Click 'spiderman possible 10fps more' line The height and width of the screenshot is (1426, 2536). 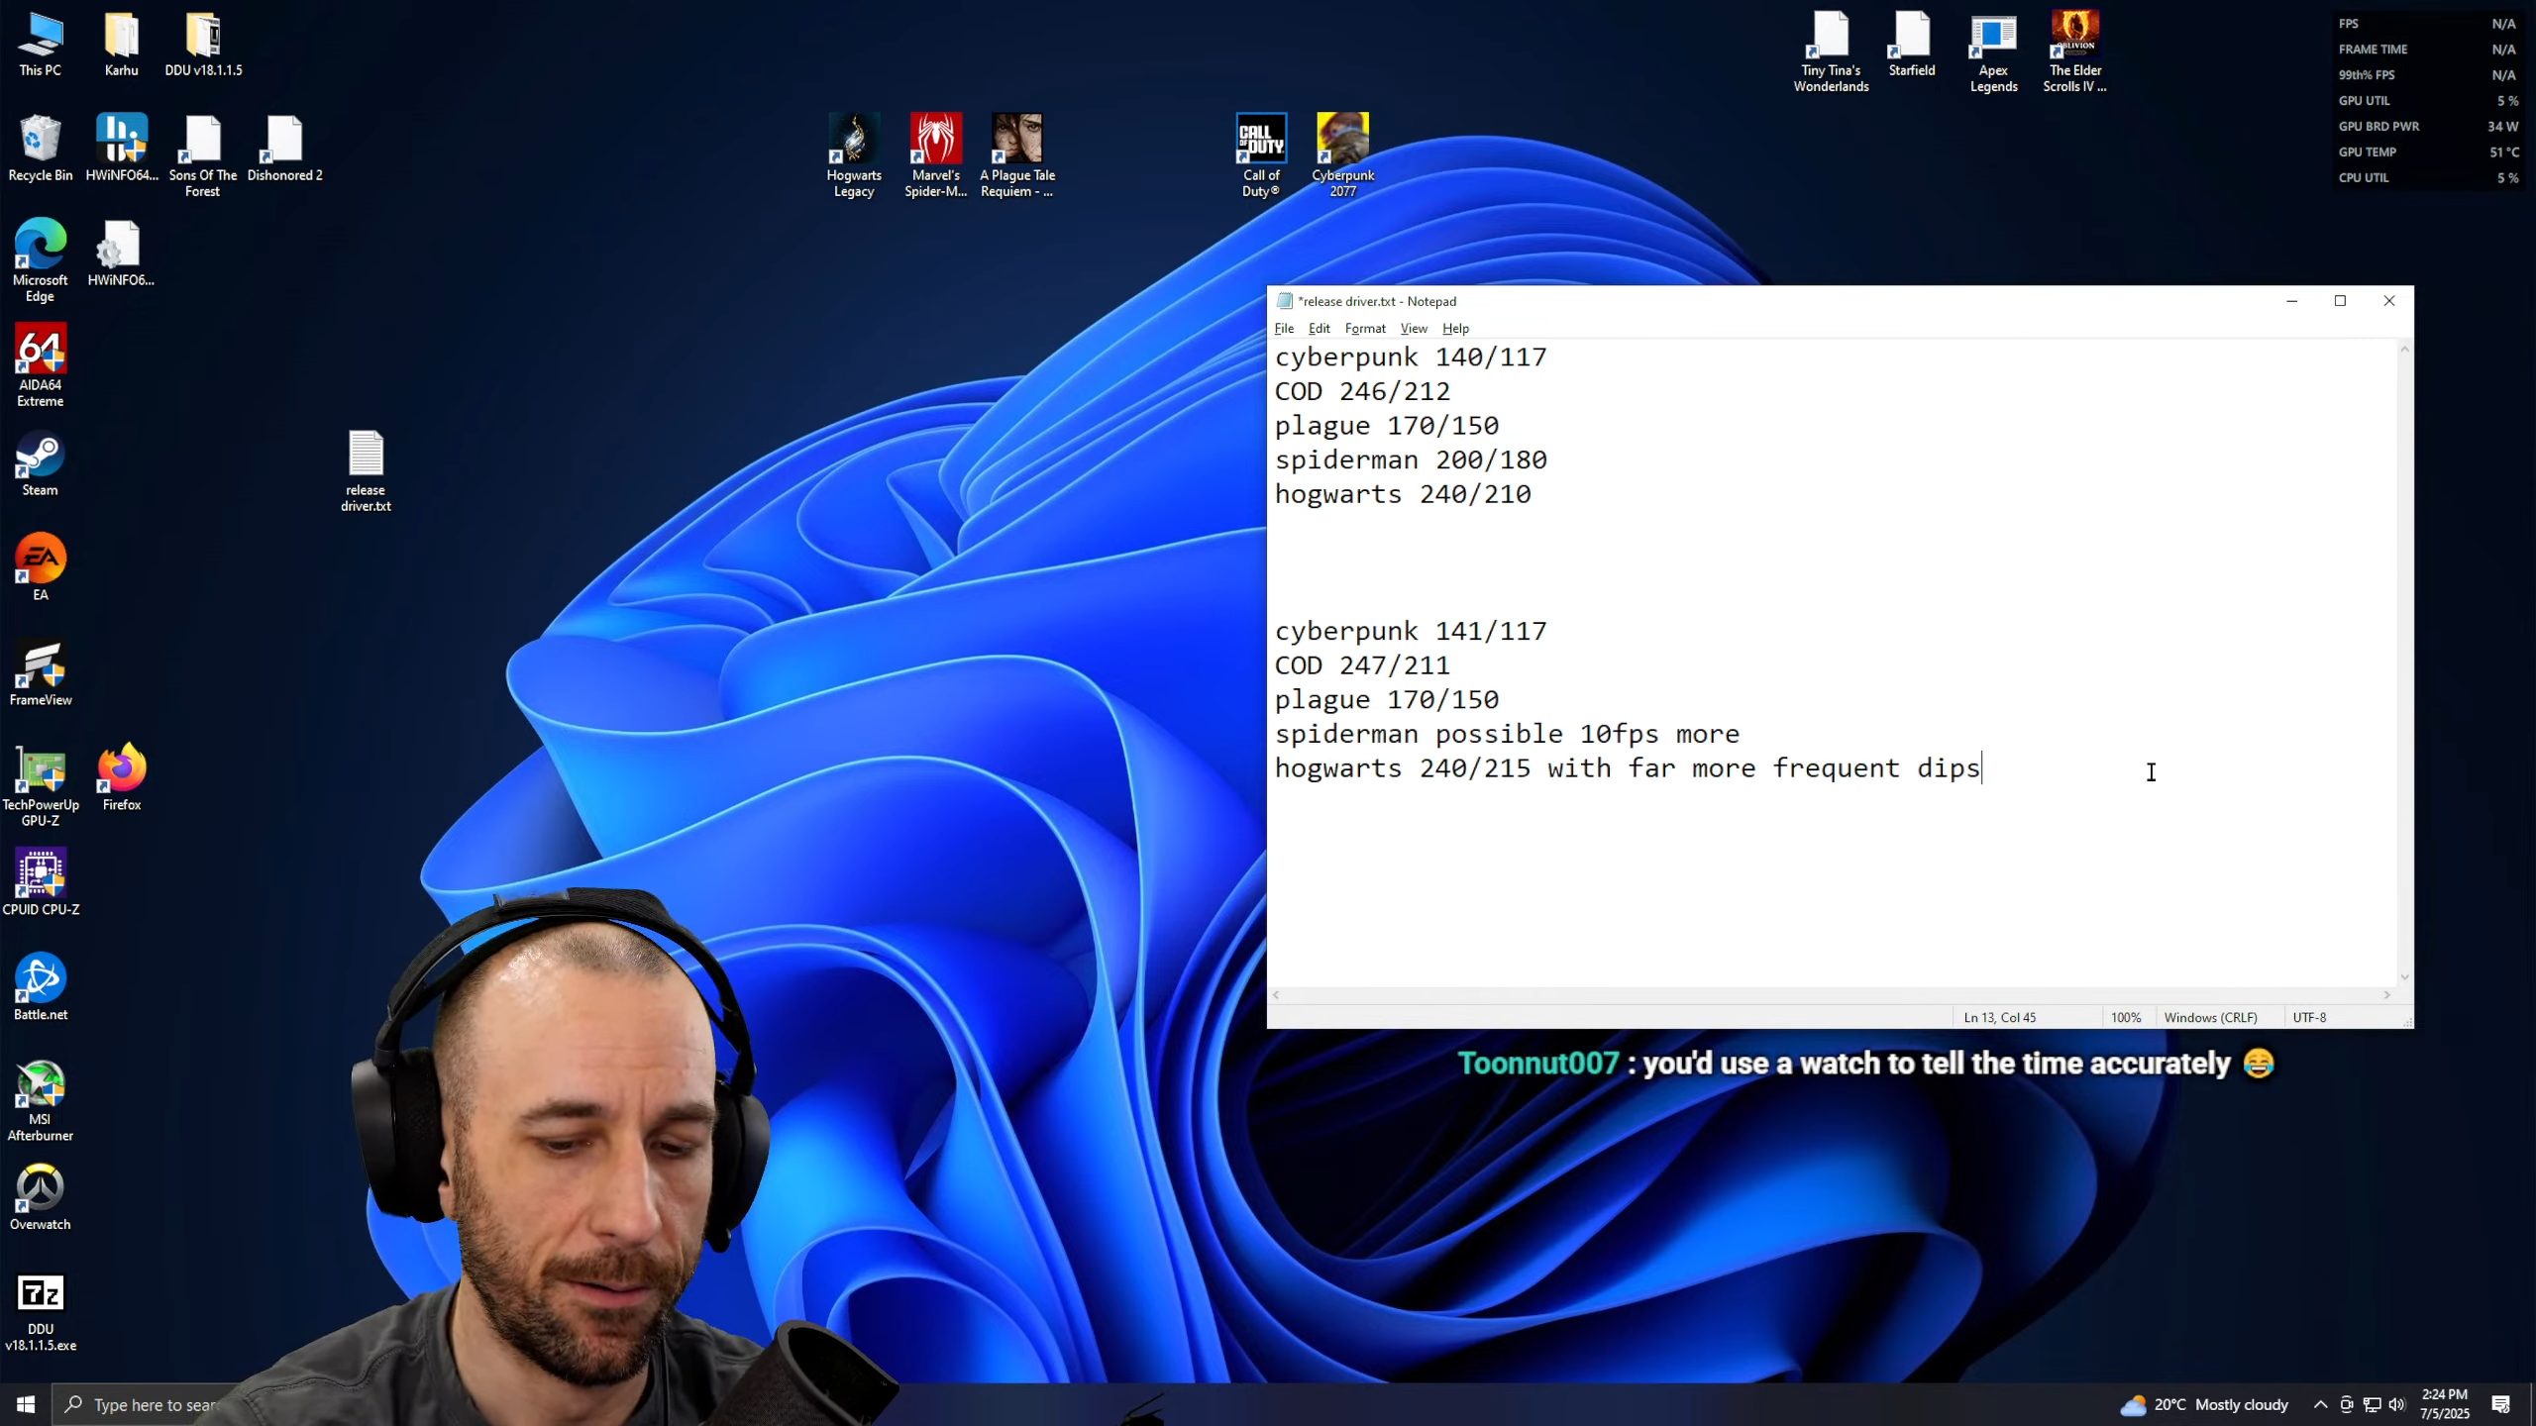click(x=1507, y=735)
